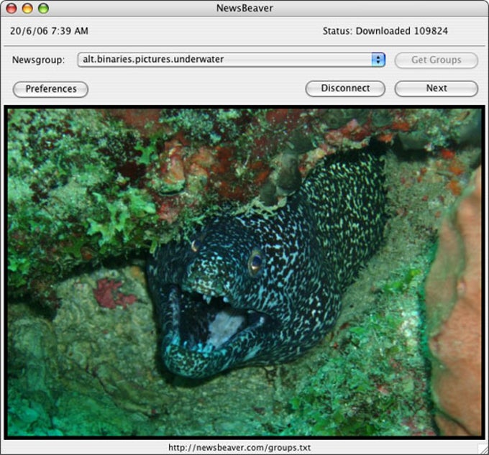Click the downloaded moray eel picture
The height and width of the screenshot is (455, 489).
coord(244,272)
